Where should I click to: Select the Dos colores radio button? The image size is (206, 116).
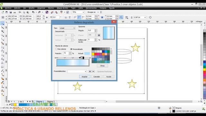pos(56,49)
